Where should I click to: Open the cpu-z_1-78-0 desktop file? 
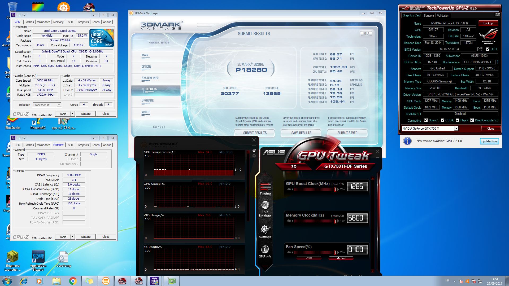pos(63,123)
